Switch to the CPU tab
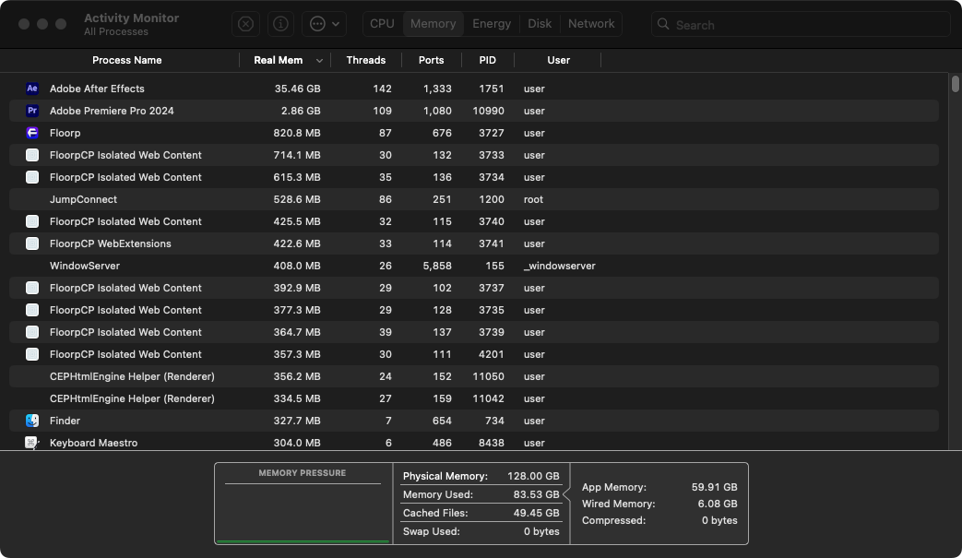This screenshot has height=558, width=962. 382,24
